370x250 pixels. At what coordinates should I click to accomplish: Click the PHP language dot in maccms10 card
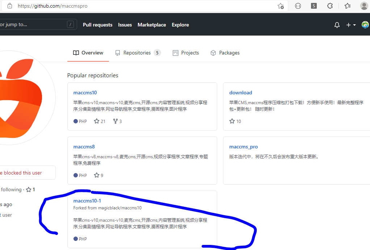[x=76, y=121]
